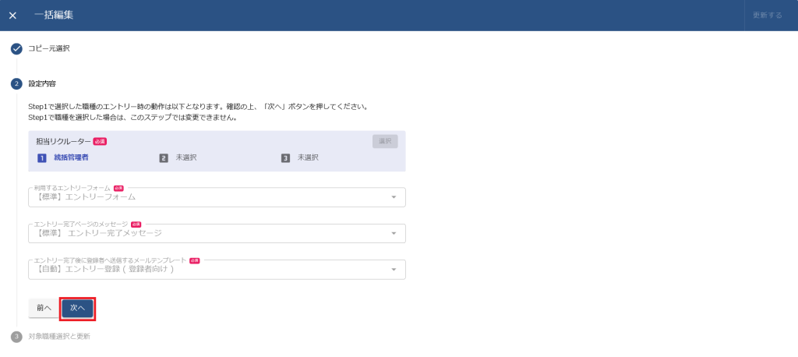798x357 pixels.
Task: Click the step 2 circle icon beside 設定内容
Action: point(16,83)
